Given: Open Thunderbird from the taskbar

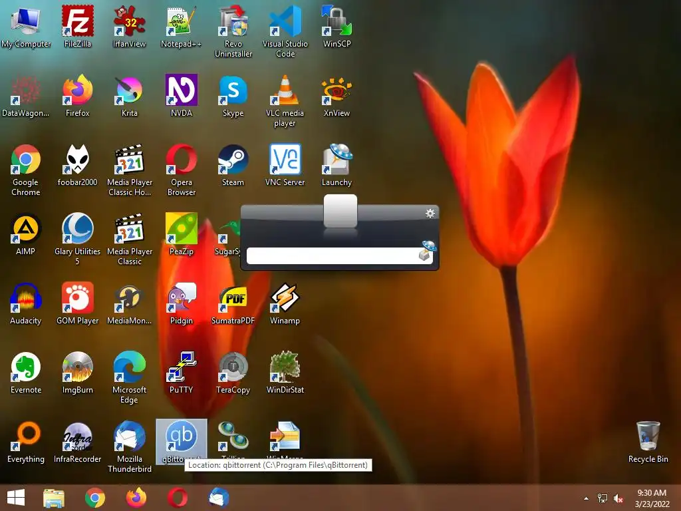Looking at the screenshot, I should [x=219, y=498].
